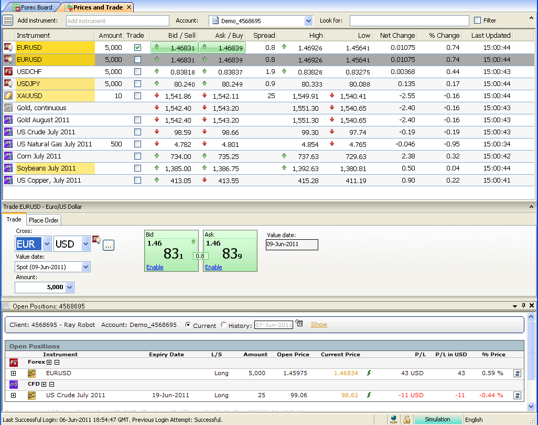
Task: Open the EUR currency dropdown
Action: click(x=47, y=244)
